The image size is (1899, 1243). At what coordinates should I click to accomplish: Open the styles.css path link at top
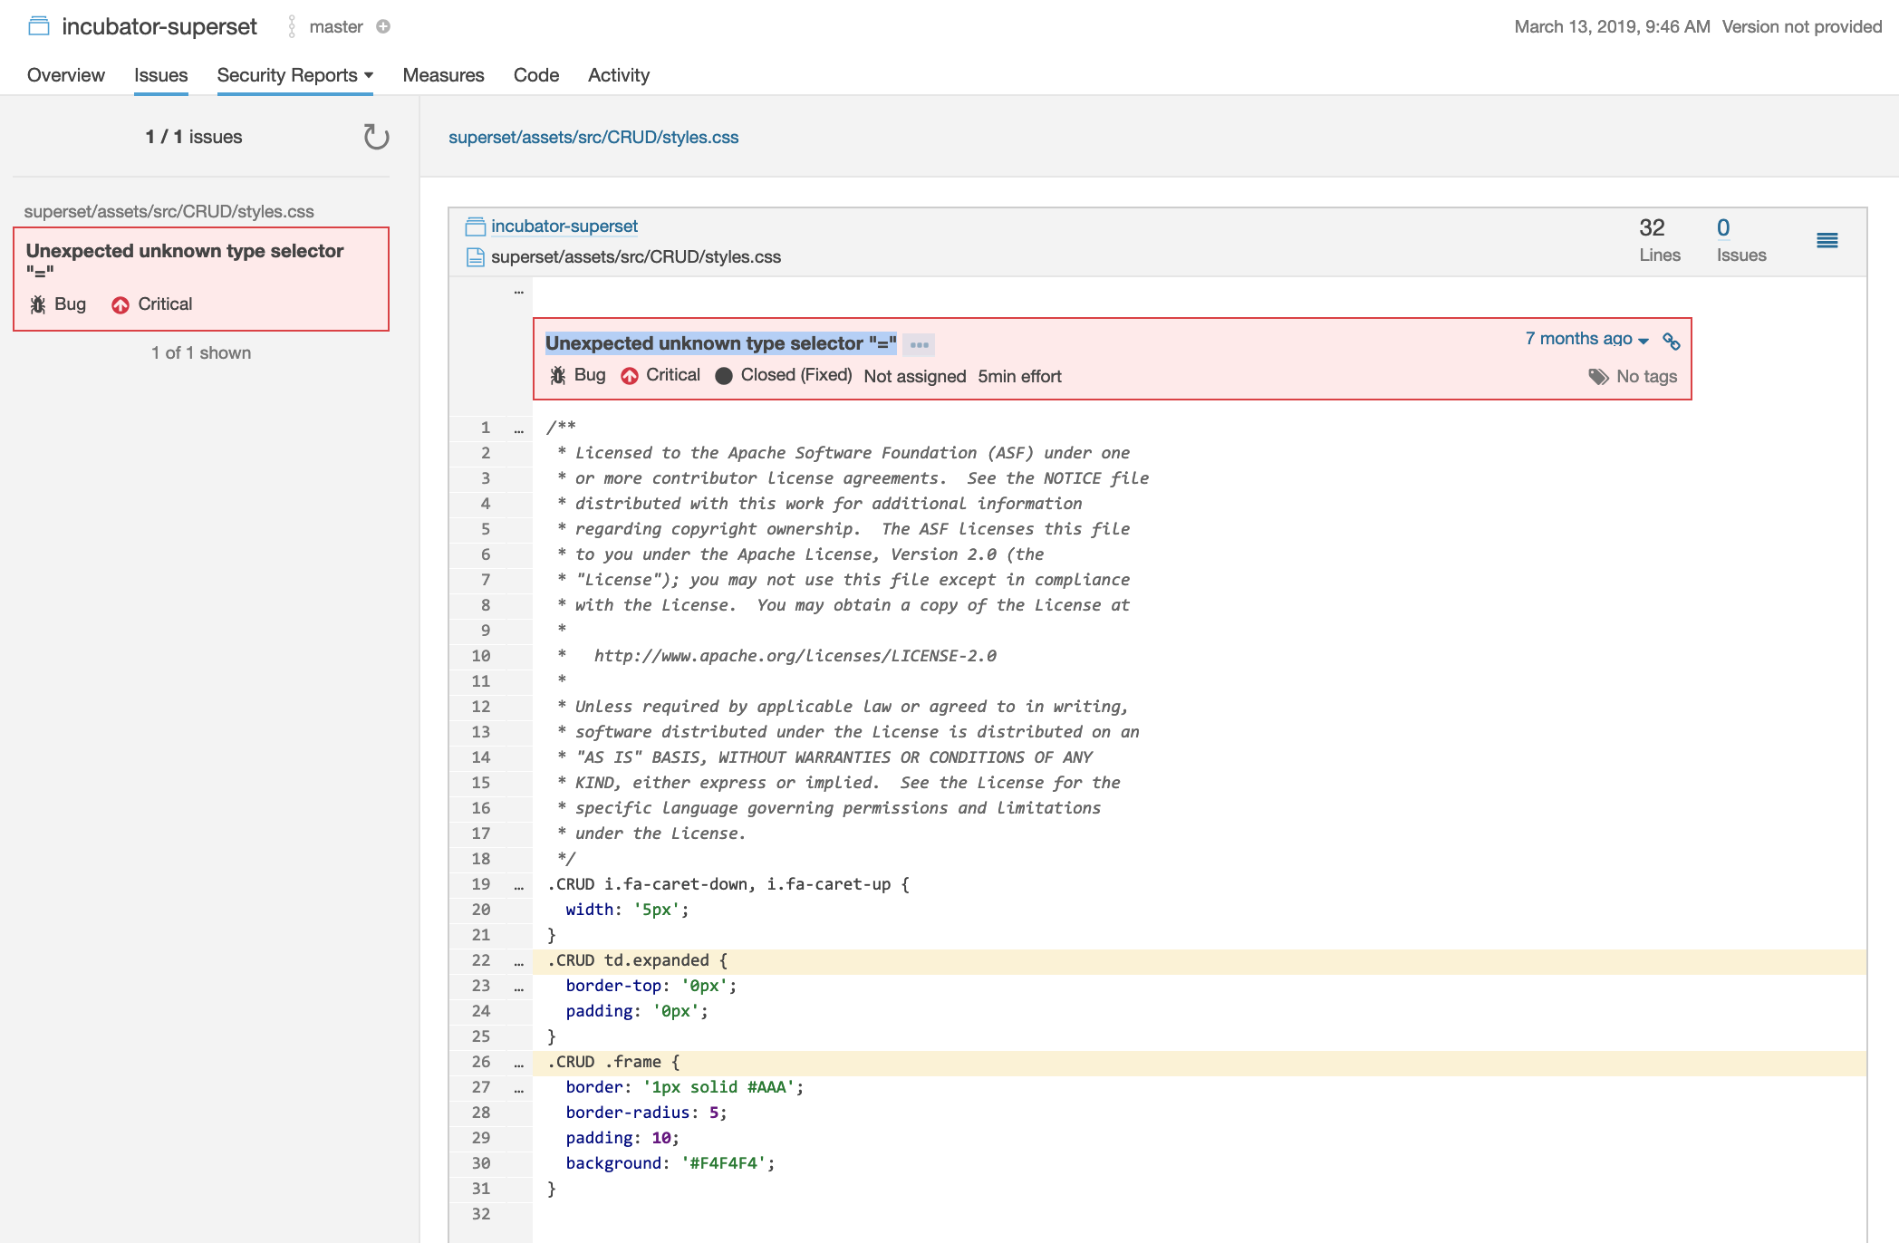pyautogui.click(x=593, y=137)
